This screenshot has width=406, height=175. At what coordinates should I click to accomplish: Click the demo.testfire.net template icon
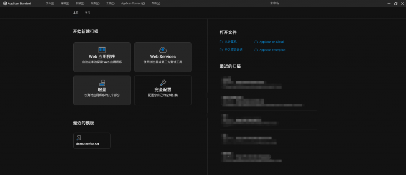(x=79, y=138)
